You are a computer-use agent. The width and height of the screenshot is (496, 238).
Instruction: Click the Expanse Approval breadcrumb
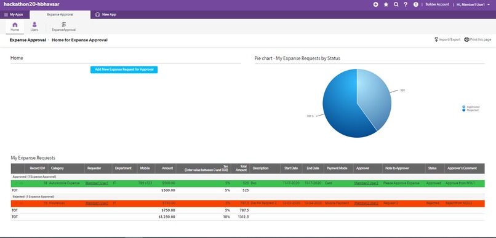(28, 40)
